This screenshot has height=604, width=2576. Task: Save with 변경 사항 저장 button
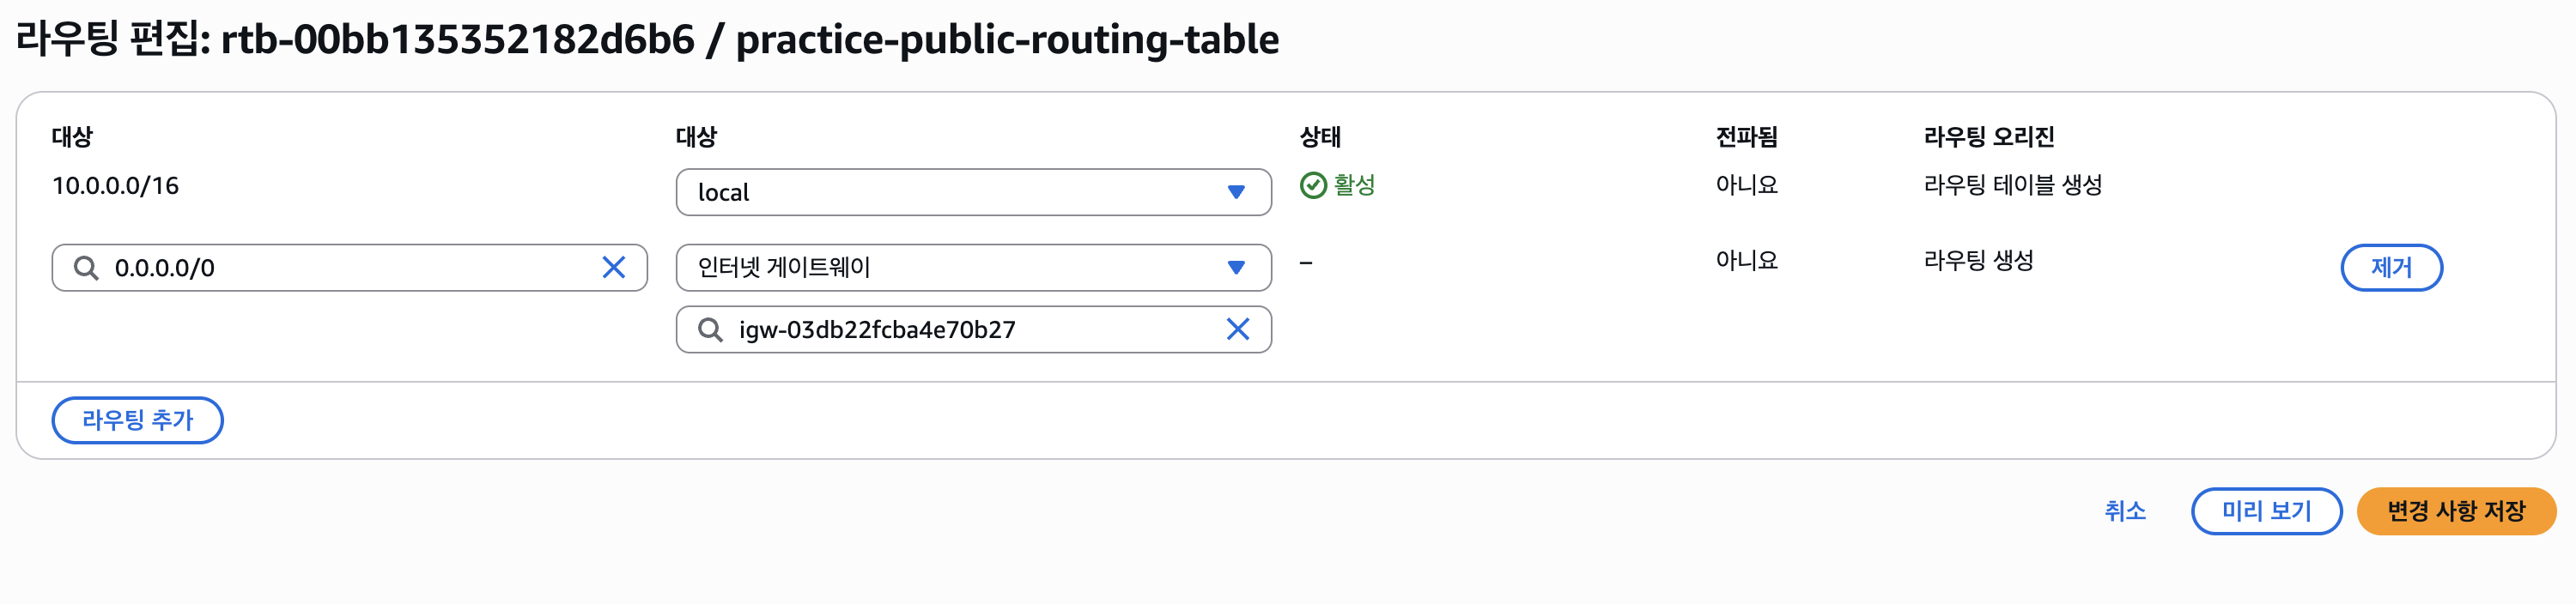tap(2456, 511)
